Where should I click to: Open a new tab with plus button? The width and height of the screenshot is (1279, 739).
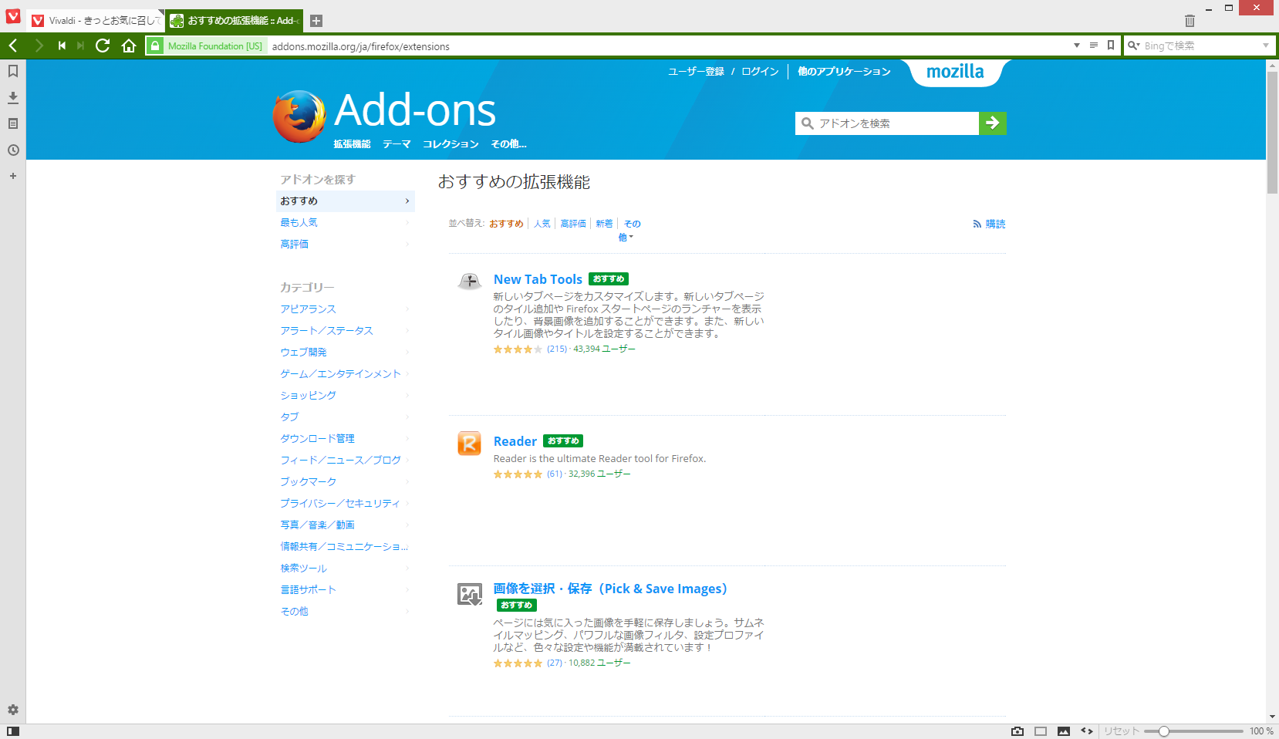pos(316,21)
